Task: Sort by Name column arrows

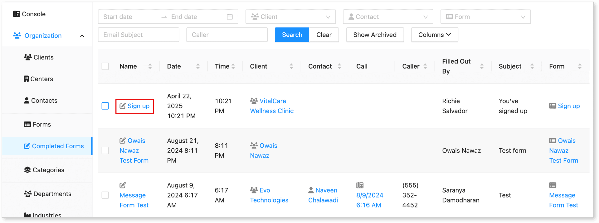Action: click(150, 66)
